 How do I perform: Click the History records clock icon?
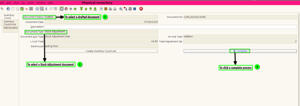(62, 9)
